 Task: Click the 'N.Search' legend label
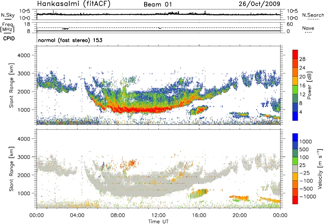point(313,15)
